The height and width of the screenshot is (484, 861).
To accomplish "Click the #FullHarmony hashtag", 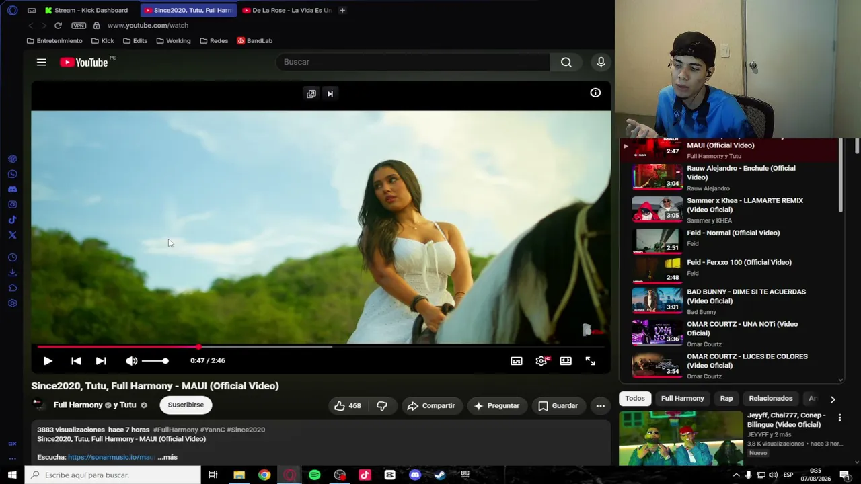I will click(176, 430).
